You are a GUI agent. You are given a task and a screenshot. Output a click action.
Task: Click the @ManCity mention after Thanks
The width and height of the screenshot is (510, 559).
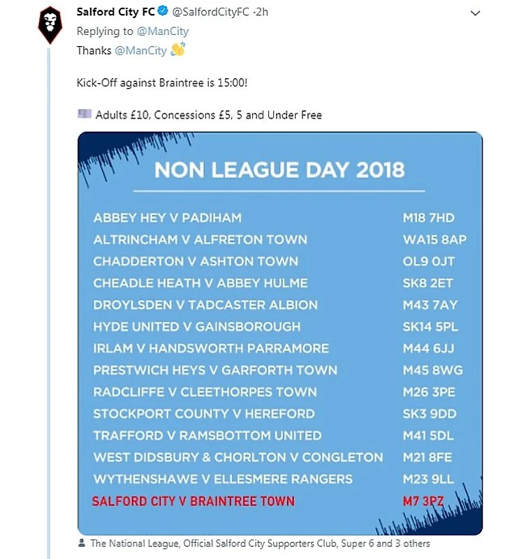click(140, 51)
